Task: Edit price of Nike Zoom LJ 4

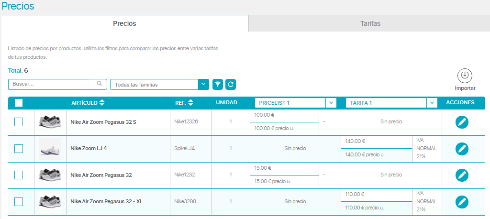Action: 462,149
